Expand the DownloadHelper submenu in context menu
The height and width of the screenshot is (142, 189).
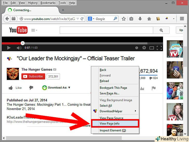point(136,111)
